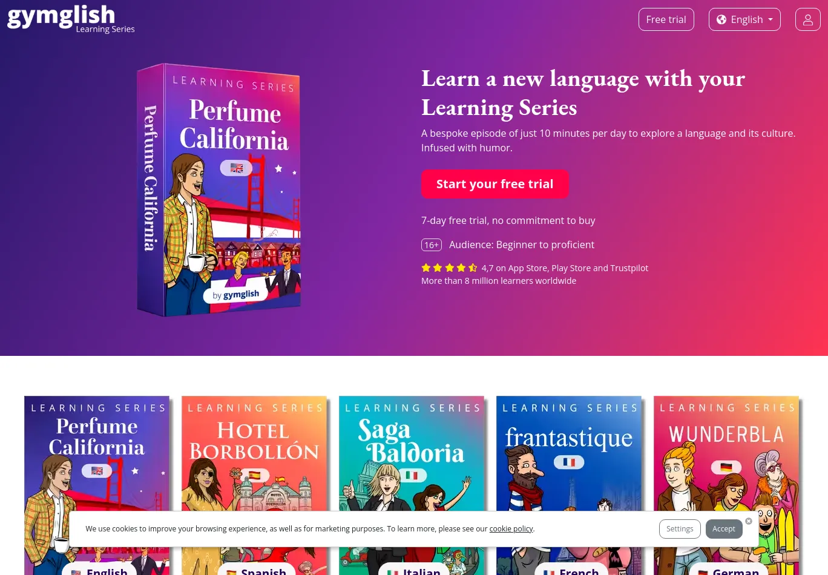This screenshot has height=575, width=828.
Task: Click the Free trial button in header
Action: [666, 19]
